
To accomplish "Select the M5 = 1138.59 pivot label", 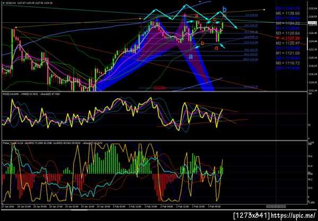I will [288, 13].
